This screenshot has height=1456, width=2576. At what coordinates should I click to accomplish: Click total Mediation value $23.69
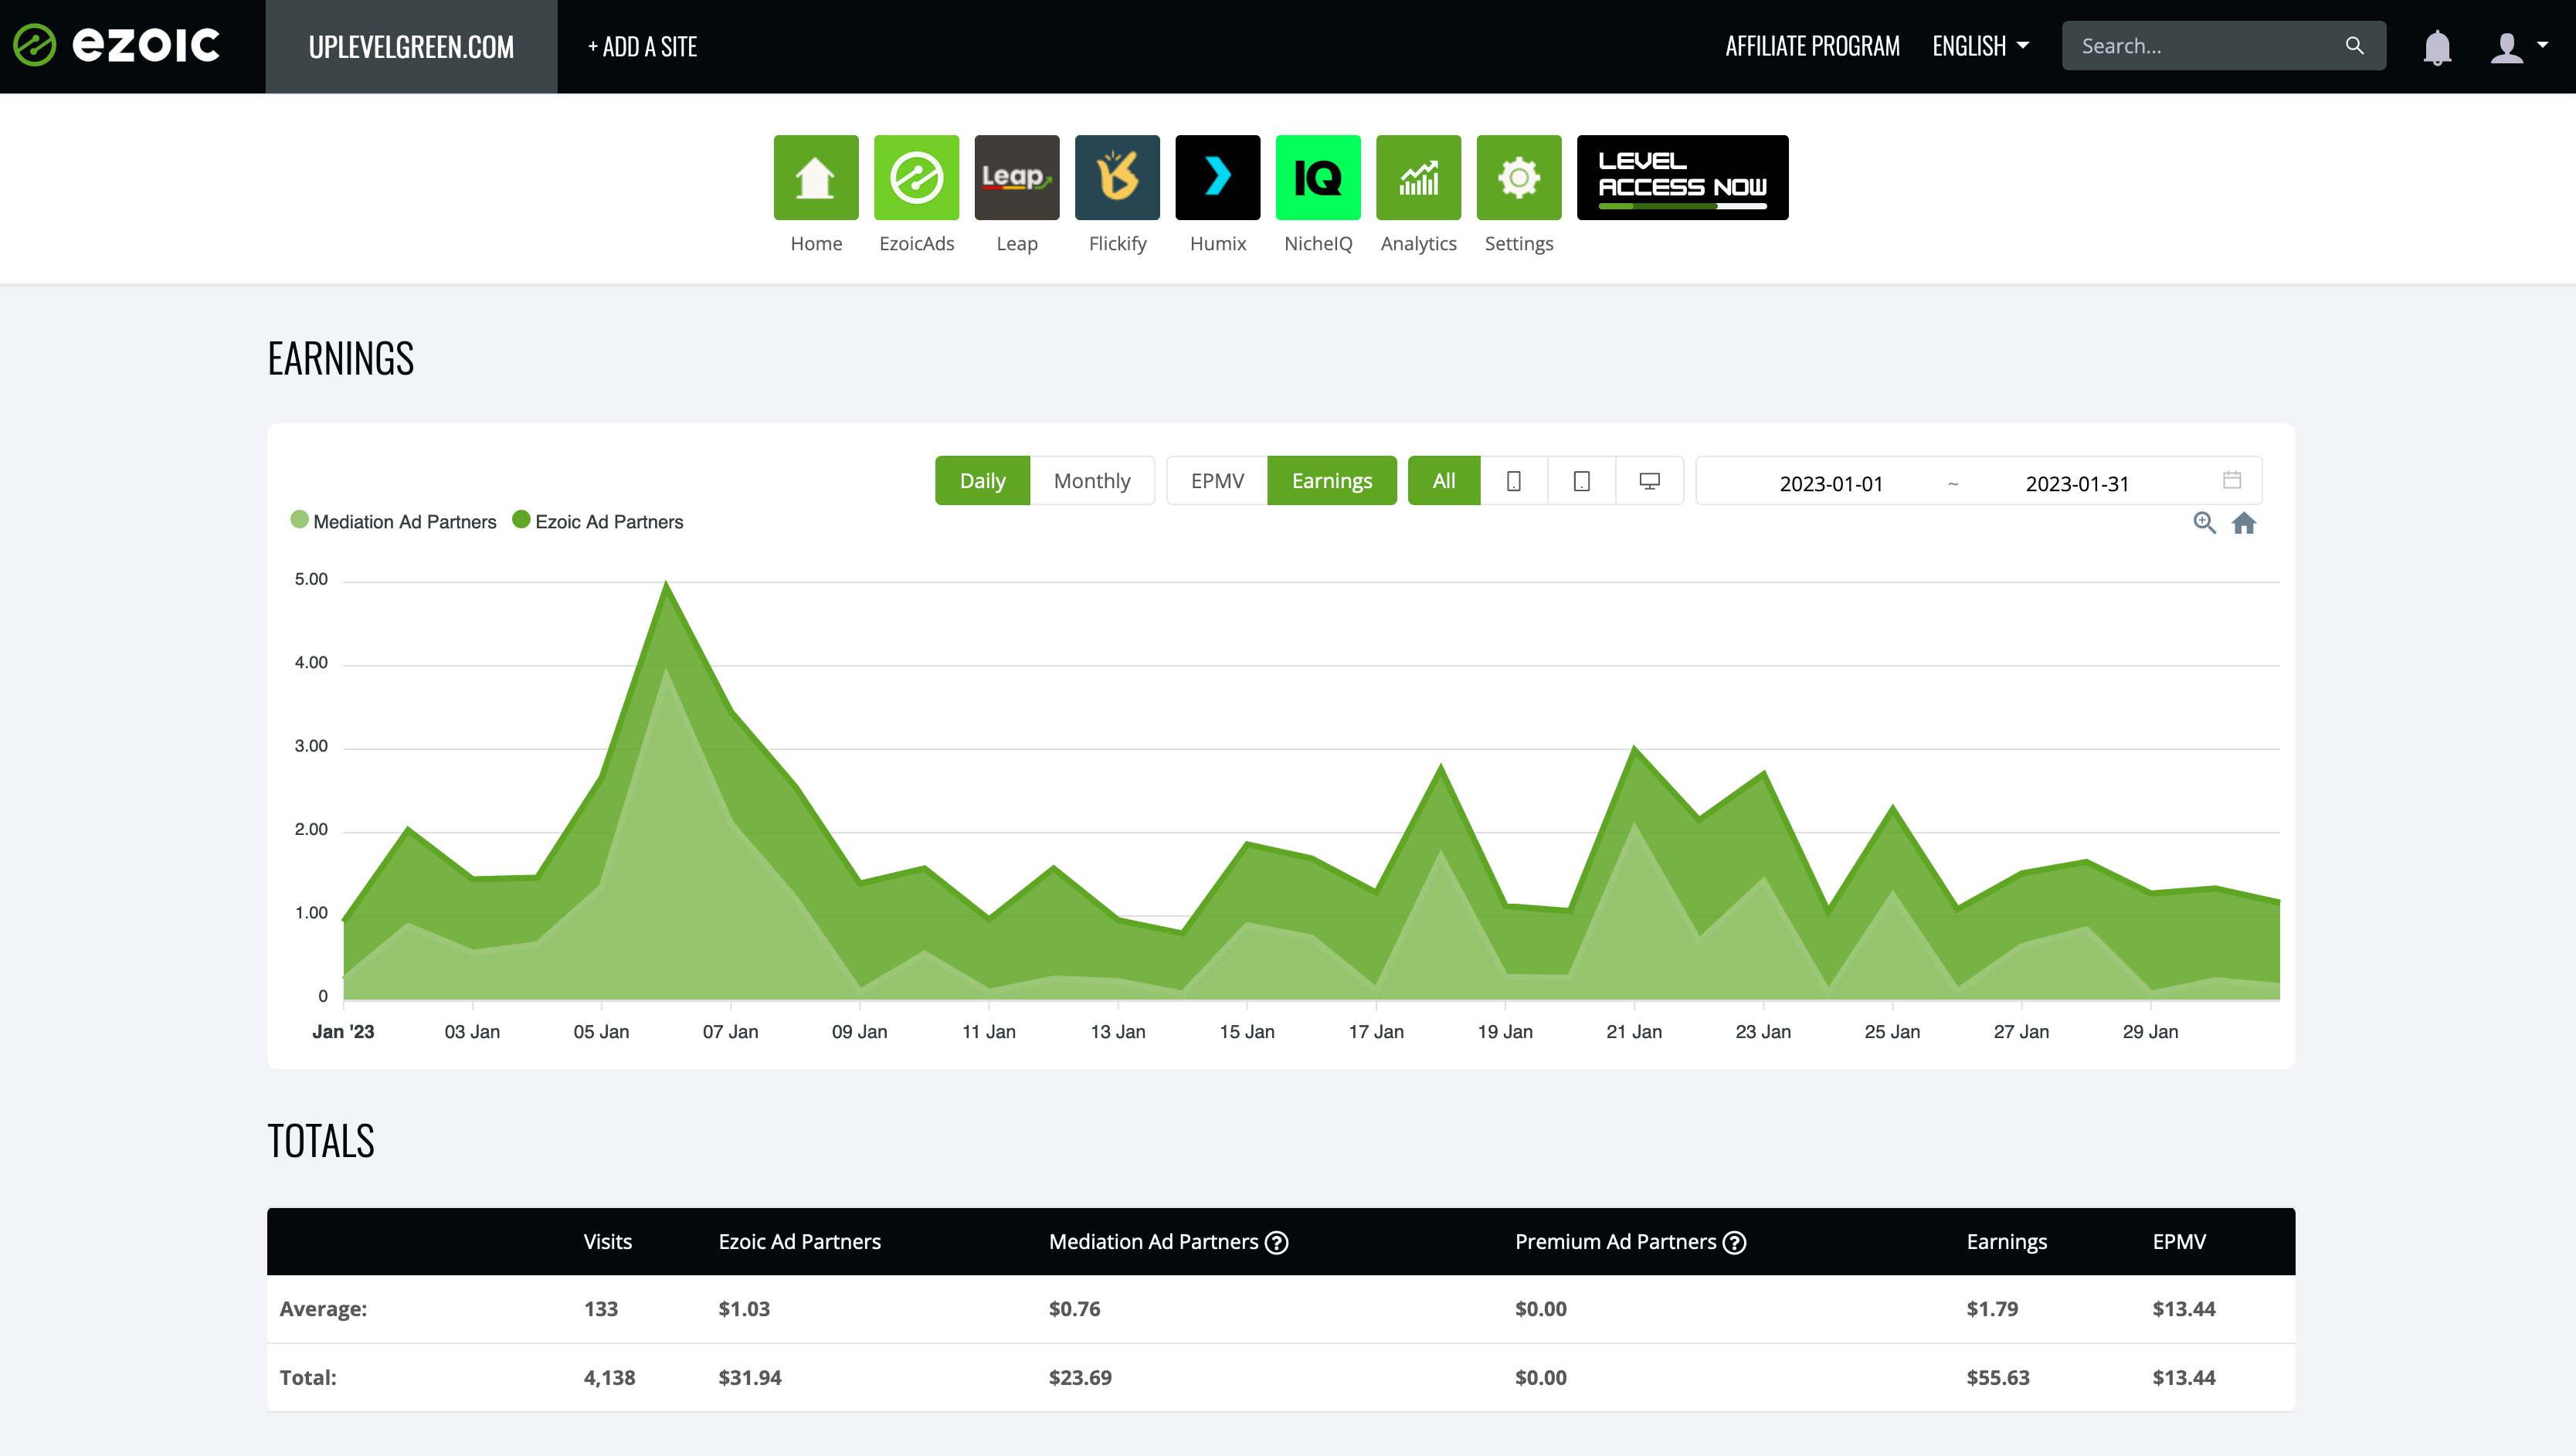(x=1080, y=1378)
